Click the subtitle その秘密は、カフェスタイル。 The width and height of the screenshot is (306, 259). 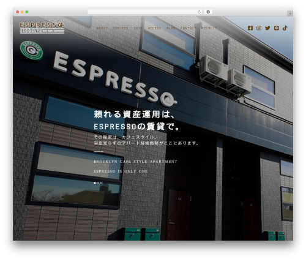point(125,137)
